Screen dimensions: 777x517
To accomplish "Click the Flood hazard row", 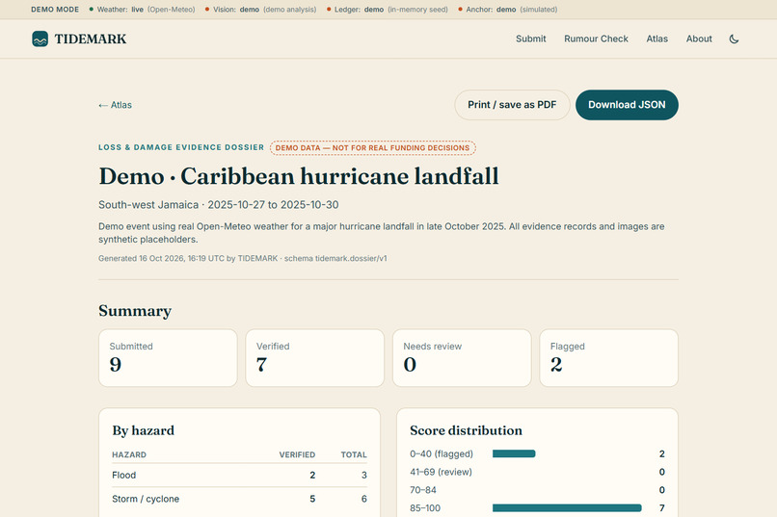I will click(x=239, y=475).
